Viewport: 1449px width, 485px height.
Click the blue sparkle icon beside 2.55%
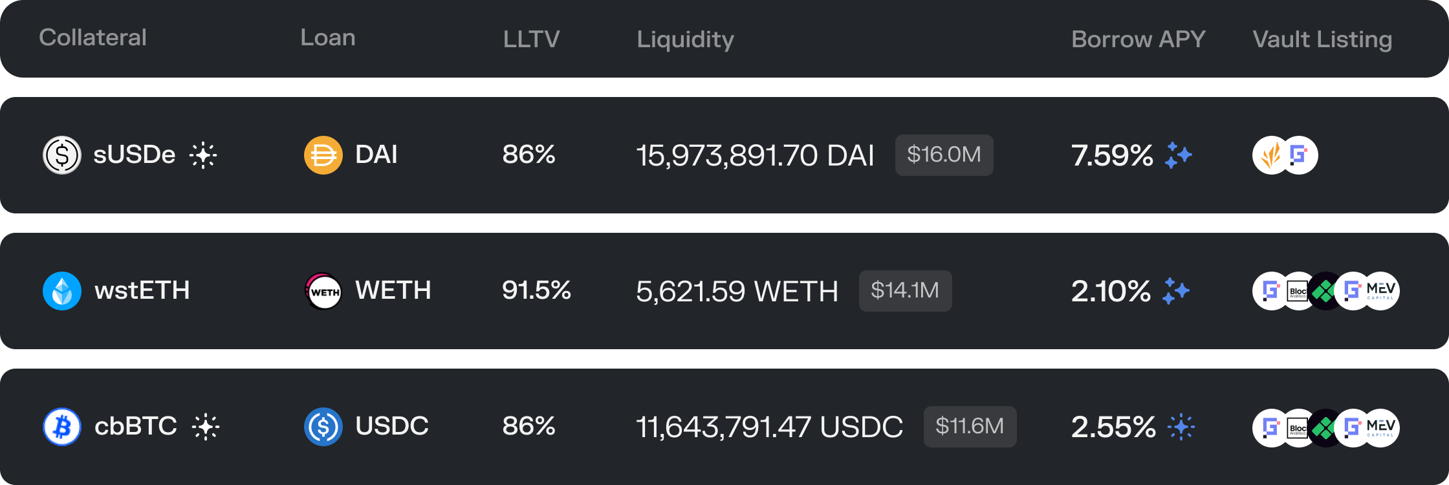pos(1181,427)
